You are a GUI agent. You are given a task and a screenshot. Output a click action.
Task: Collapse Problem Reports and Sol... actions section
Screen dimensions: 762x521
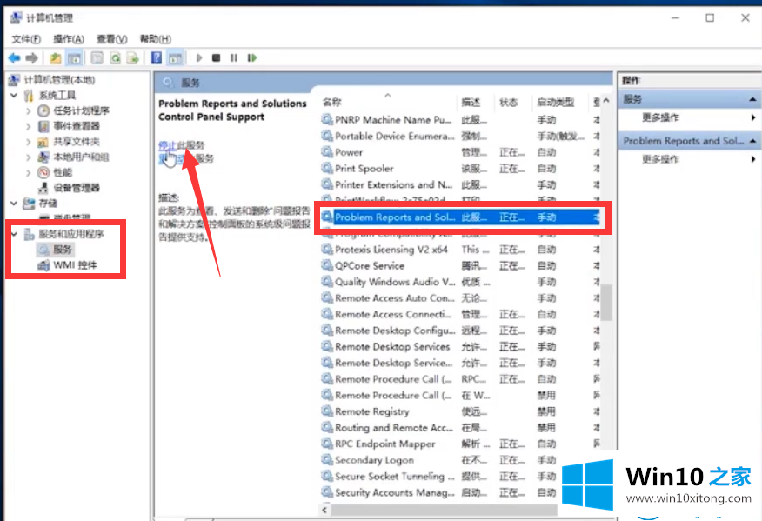point(752,141)
